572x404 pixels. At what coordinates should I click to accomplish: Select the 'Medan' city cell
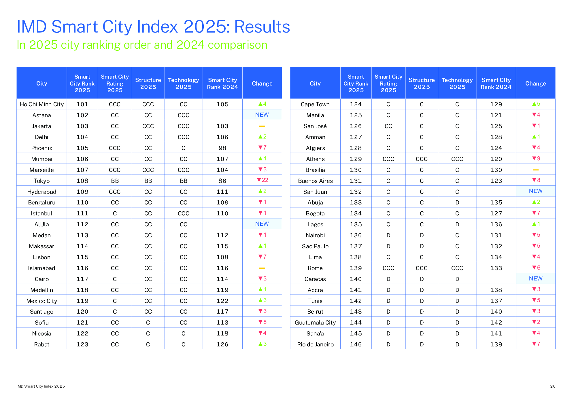[42, 235]
